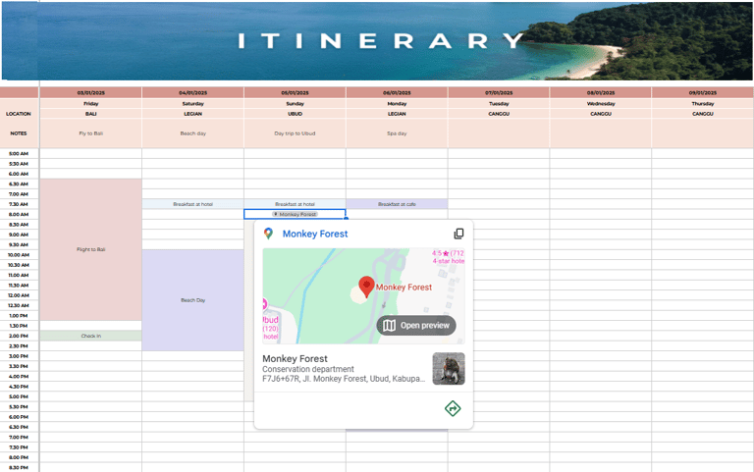This screenshot has width=754, height=472.
Task: Select the Conservation department text
Action: 307,369
